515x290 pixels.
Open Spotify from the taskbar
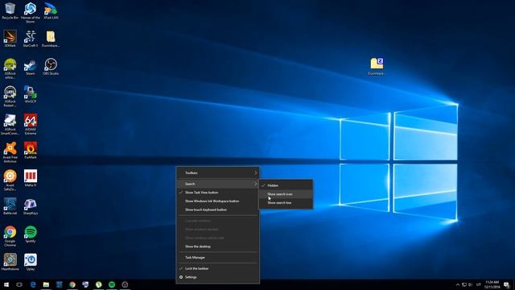point(112,284)
